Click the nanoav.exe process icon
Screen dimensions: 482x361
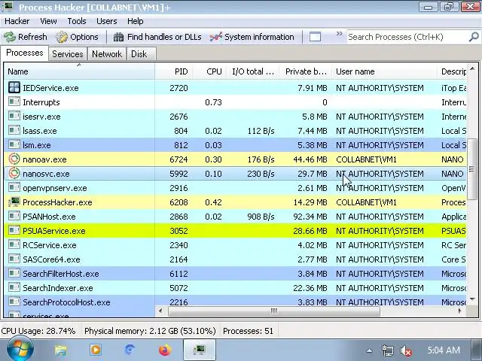[x=14, y=159]
